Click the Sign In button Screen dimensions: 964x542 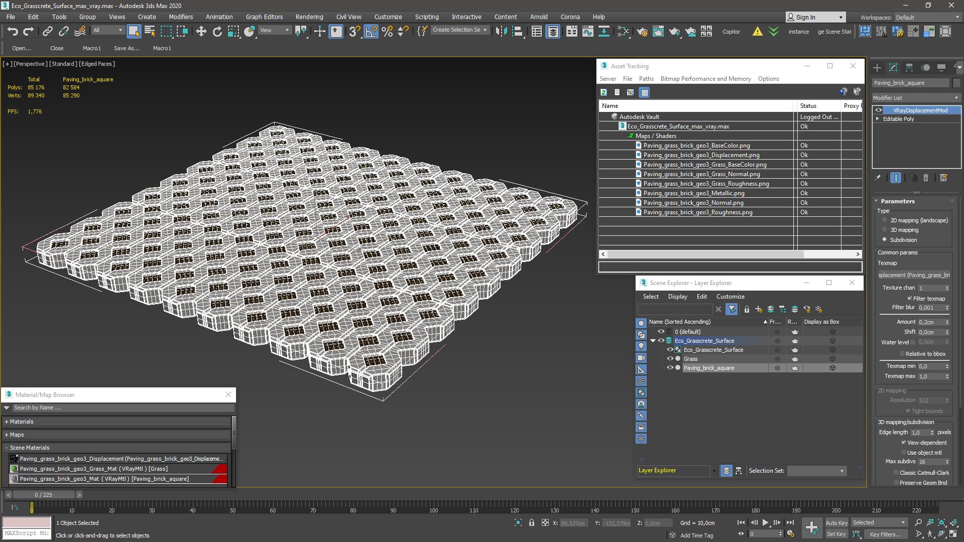tap(815, 18)
